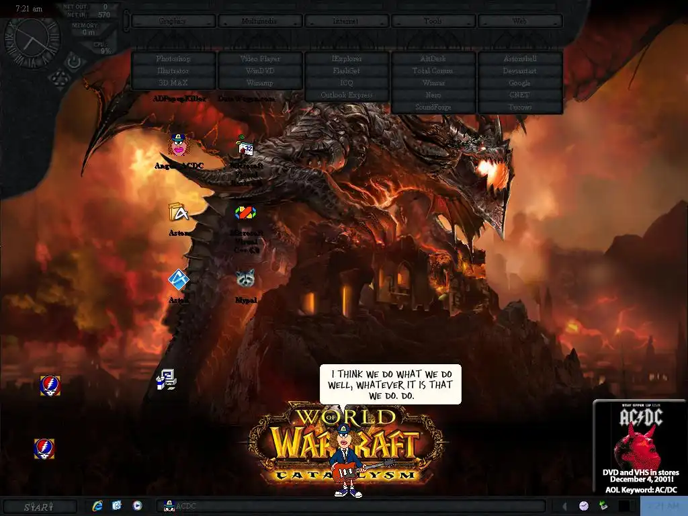Launch Illustrator from Graphics list
This screenshot has width=688, height=516.
173,71
